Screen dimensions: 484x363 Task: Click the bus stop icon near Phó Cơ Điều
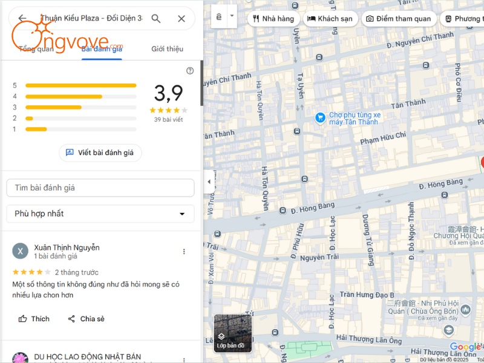pyautogui.click(x=426, y=65)
